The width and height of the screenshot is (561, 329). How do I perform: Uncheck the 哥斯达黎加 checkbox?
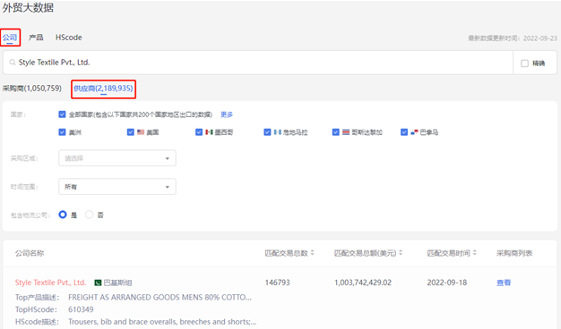335,132
